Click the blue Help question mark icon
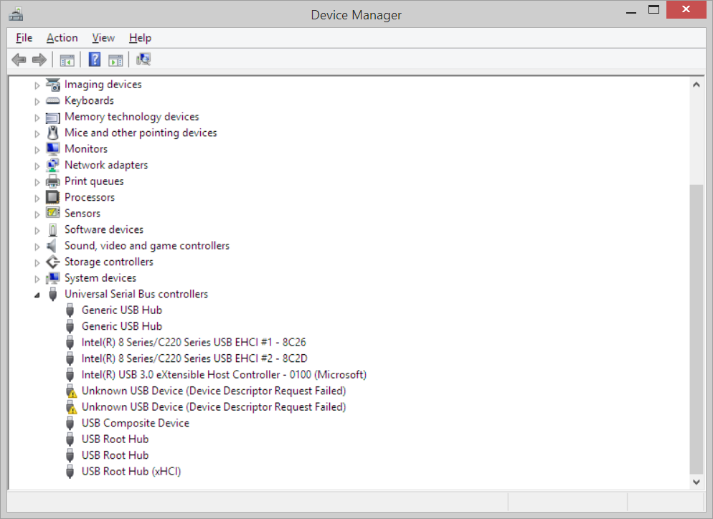The width and height of the screenshot is (713, 519). pos(95,59)
